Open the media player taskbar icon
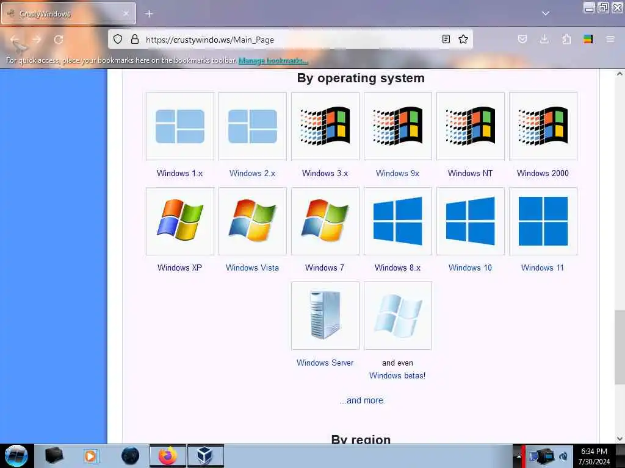The width and height of the screenshot is (625, 468). [x=90, y=456]
